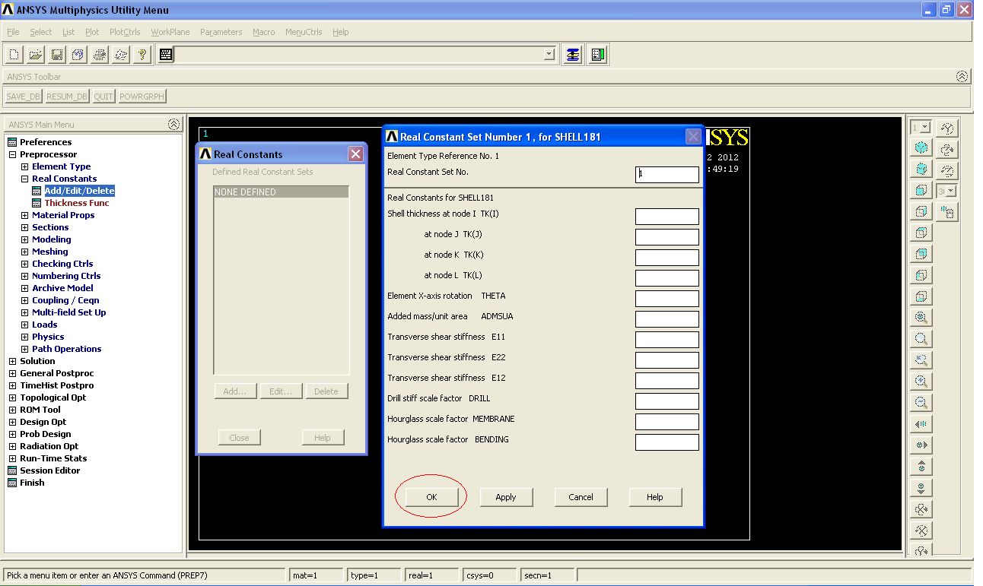Open Preferences in the main menu
The width and height of the screenshot is (983, 586).
pyautogui.click(x=46, y=142)
